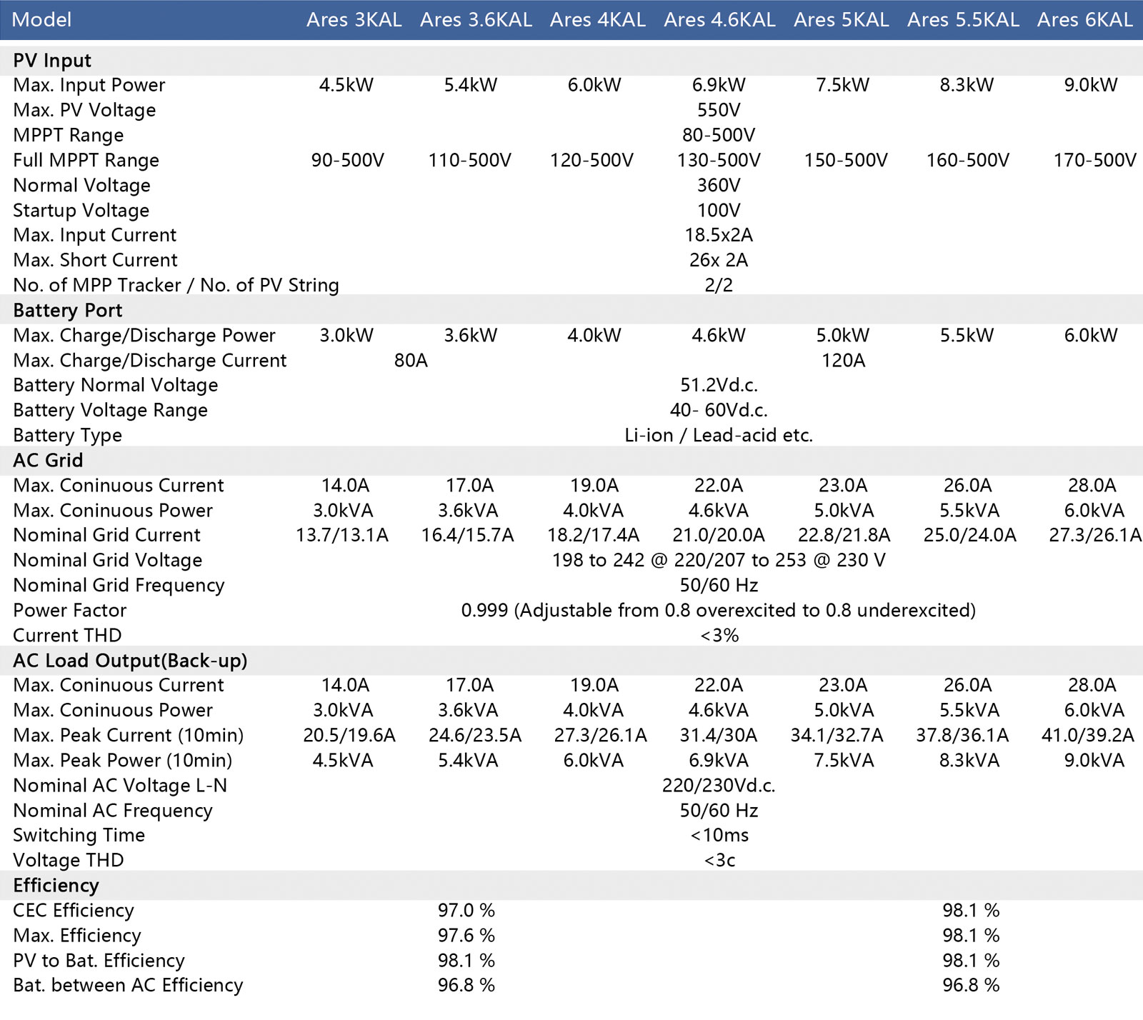This screenshot has height=1020, width=1143.
Task: Select the 'Bat. between AC Efficiency' row label
Action: 128,986
